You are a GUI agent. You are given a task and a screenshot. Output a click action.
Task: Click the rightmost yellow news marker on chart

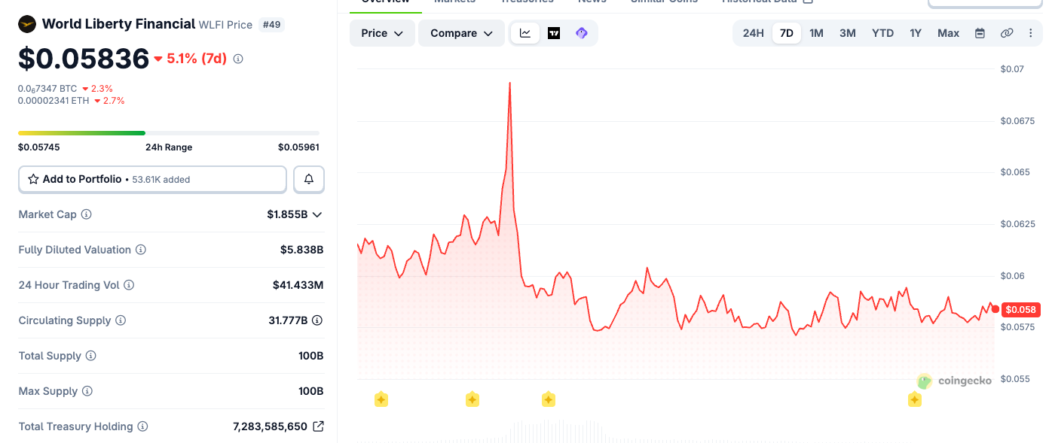915,399
